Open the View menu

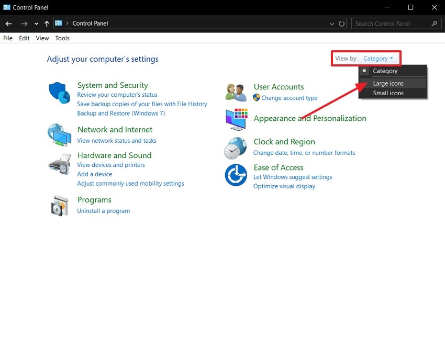tap(42, 38)
